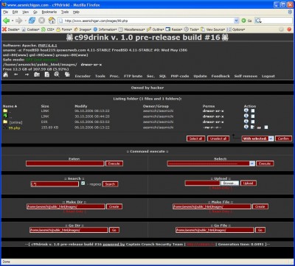Click the Disable icon in the developer toolbar
This screenshot has height=266, width=295.
(x=4, y=29)
